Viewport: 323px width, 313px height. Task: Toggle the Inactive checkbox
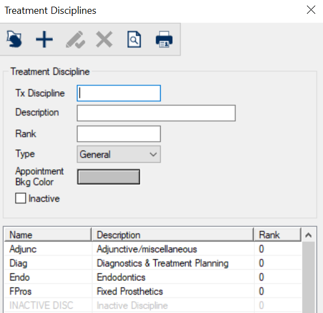click(x=20, y=198)
